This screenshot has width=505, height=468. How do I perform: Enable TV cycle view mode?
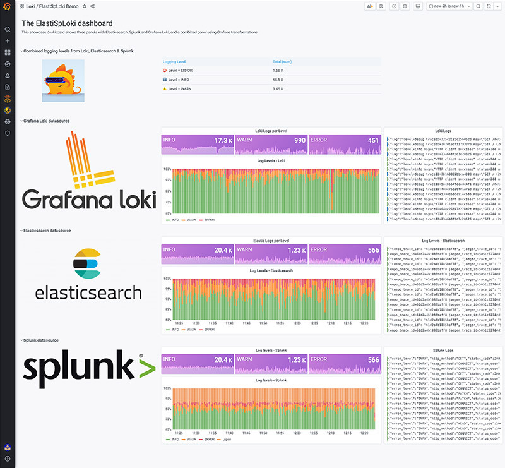pos(419,6)
